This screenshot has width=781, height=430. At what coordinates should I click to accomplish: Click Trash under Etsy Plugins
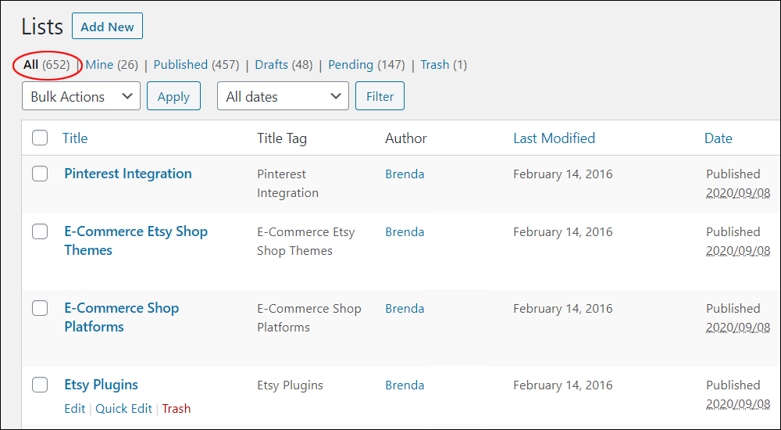tap(177, 409)
